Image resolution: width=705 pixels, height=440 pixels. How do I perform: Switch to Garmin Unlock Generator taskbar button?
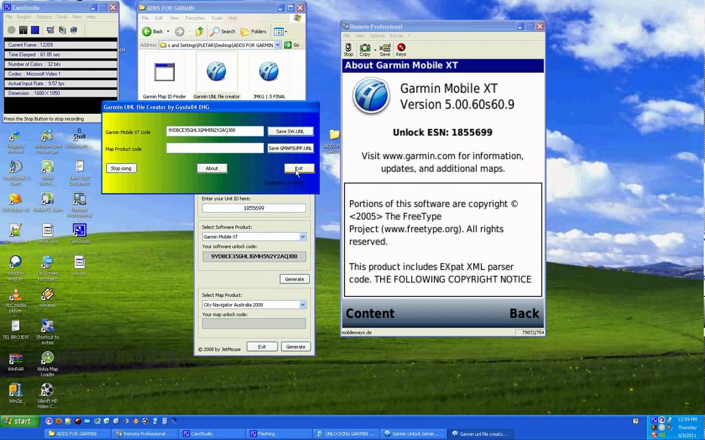[414, 434]
